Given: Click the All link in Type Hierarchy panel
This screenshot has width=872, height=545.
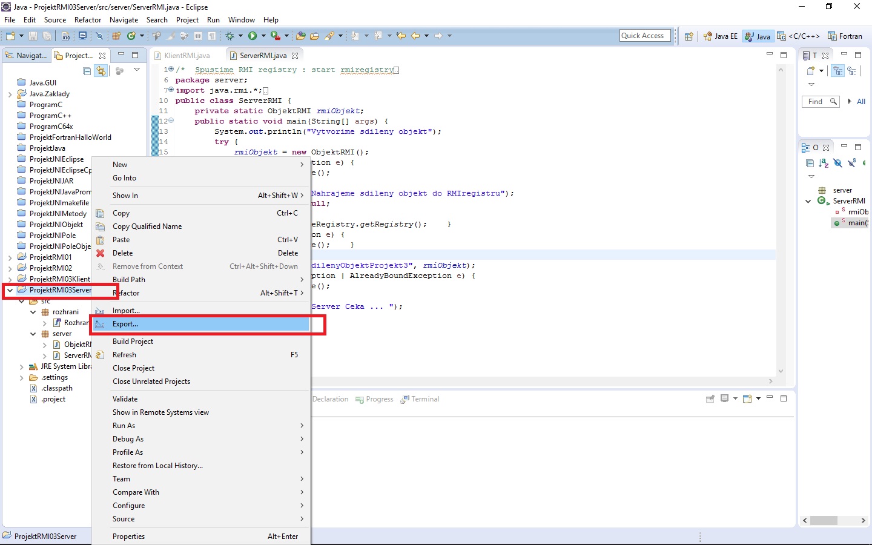Looking at the screenshot, I should tap(862, 101).
